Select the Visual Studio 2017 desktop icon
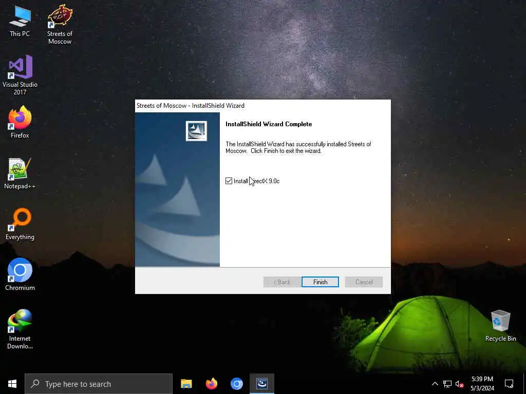Viewport: 526px width, 394px height. [x=20, y=75]
